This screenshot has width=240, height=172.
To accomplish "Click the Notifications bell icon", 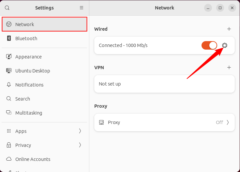I will click(9, 85).
